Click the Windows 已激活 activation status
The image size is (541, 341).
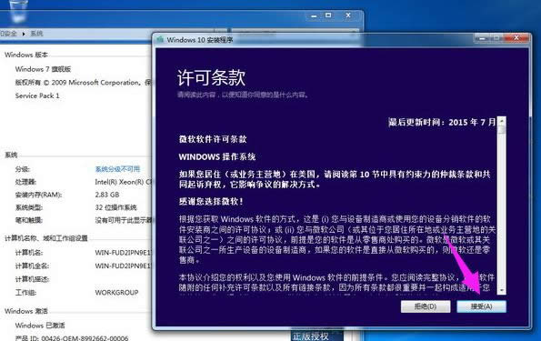pos(40,326)
